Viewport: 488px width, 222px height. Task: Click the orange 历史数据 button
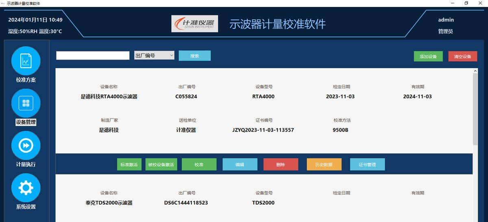(324, 164)
